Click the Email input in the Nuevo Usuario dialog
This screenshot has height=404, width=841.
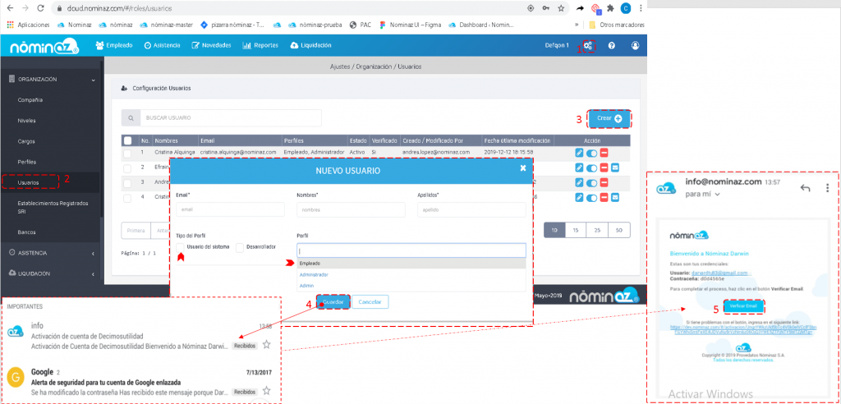230,209
